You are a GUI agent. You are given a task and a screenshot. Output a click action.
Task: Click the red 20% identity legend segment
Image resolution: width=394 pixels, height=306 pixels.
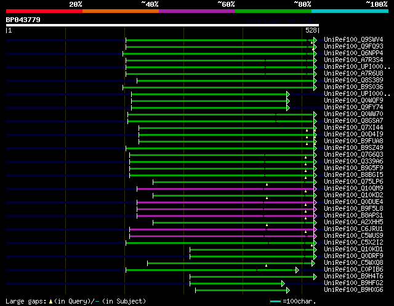(44, 11)
